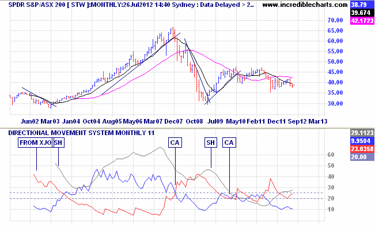This screenshot has width=375, height=227.
Task: Click the 35.00 price axis label
Action: click(335, 93)
